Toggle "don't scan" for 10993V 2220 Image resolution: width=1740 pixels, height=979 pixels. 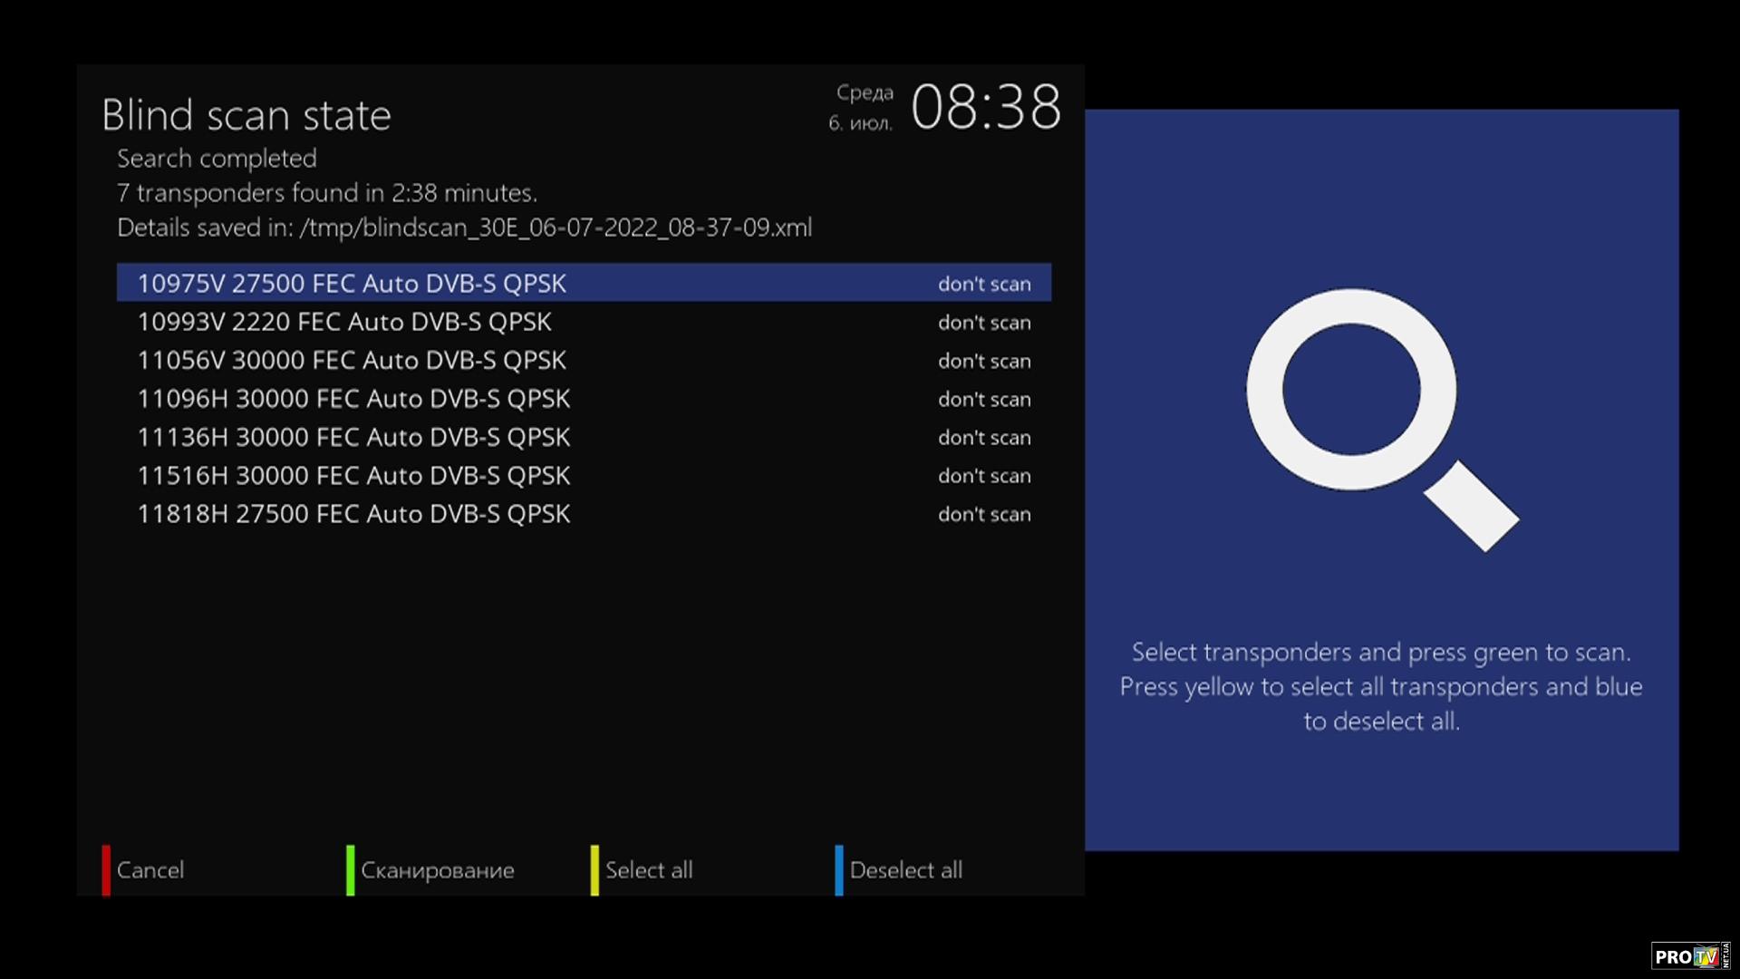click(984, 323)
